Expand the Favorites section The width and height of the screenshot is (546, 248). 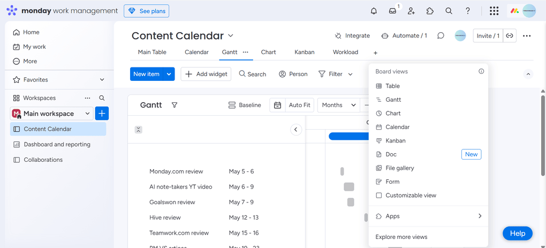[102, 80]
